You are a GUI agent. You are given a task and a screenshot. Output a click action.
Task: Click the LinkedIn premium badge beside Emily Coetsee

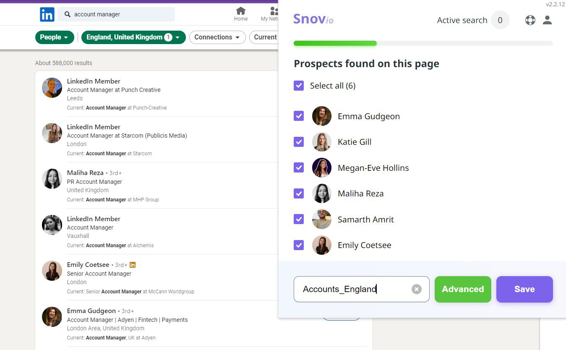click(133, 265)
